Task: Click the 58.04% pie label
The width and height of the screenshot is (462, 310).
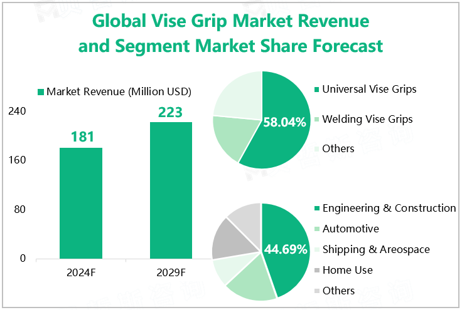Action: tap(284, 122)
